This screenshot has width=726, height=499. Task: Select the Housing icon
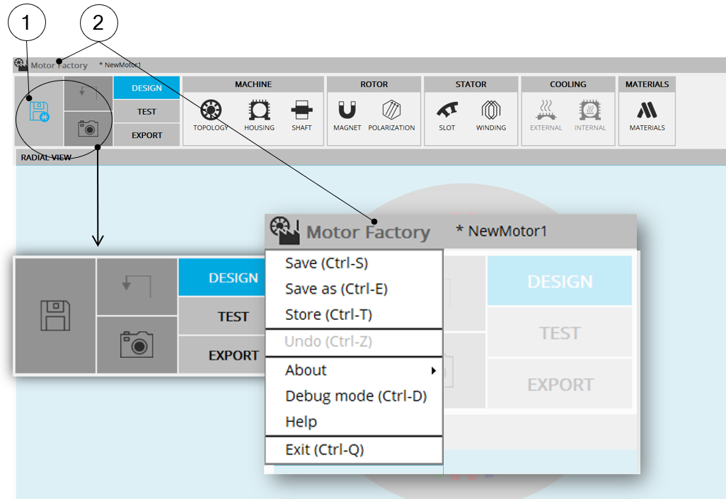(259, 111)
